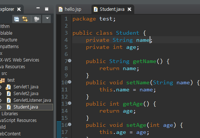
Task: Click the Student.java file icon in tree
Action: coord(9,107)
